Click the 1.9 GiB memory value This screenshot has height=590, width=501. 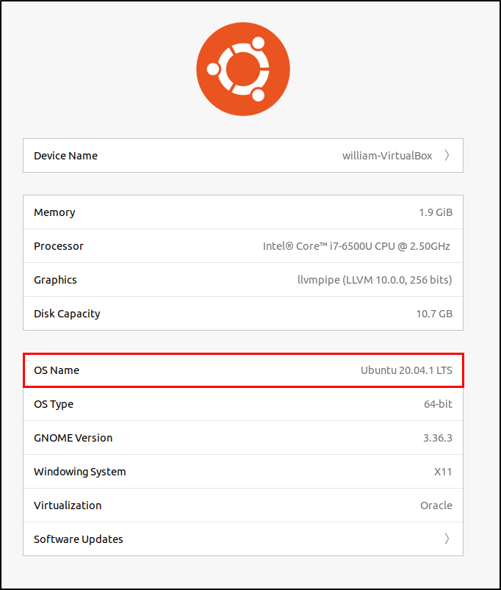tap(436, 212)
